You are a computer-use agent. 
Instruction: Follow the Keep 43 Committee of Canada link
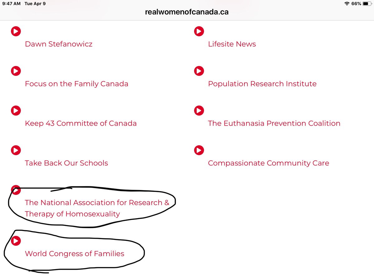click(x=81, y=123)
